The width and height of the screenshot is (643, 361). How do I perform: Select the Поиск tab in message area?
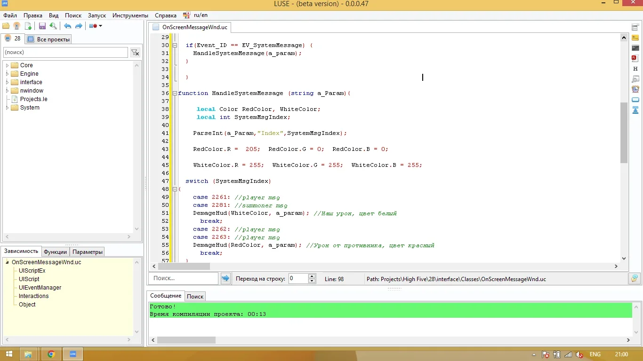[x=195, y=296]
